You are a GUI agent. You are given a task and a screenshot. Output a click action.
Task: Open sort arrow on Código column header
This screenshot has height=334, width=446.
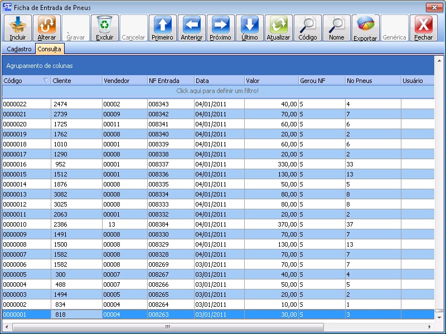pyautogui.click(x=46, y=81)
